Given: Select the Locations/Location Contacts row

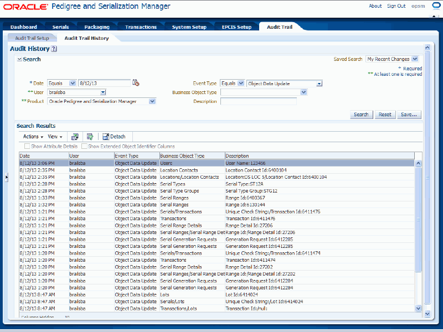Looking at the screenshot, I should (x=217, y=177).
